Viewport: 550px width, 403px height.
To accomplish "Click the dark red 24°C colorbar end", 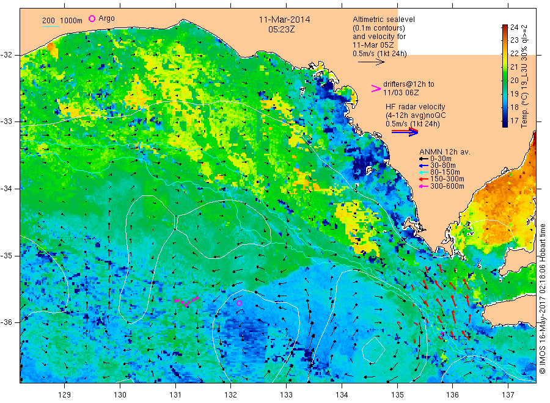I will (x=505, y=27).
